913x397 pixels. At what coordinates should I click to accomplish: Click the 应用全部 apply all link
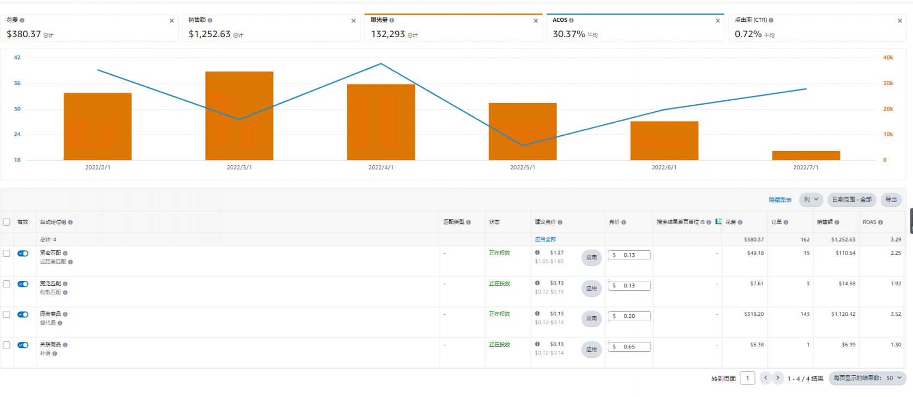click(x=545, y=239)
